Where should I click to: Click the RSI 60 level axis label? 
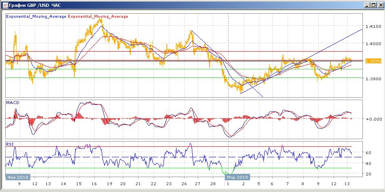coord(368,153)
